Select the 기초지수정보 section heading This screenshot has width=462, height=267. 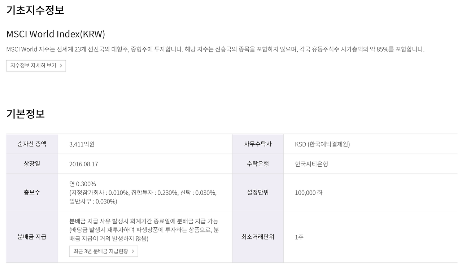(35, 9)
